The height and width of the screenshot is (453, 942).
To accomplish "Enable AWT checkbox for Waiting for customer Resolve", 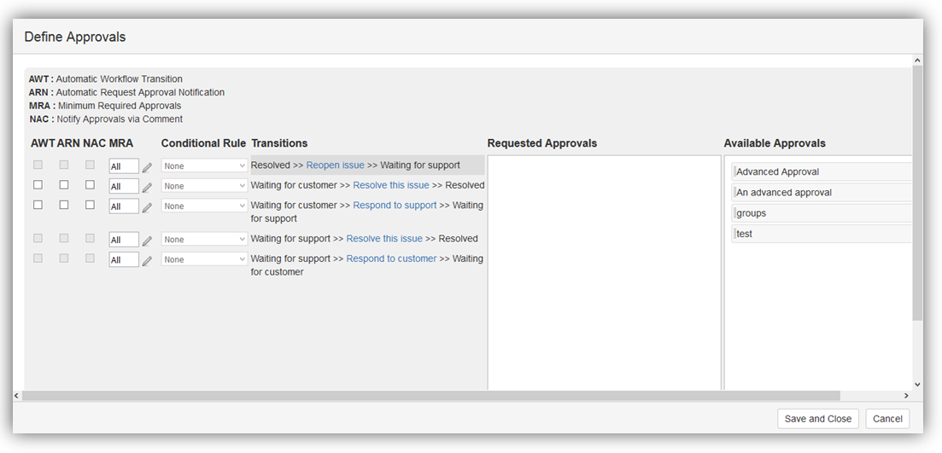I will (38, 185).
